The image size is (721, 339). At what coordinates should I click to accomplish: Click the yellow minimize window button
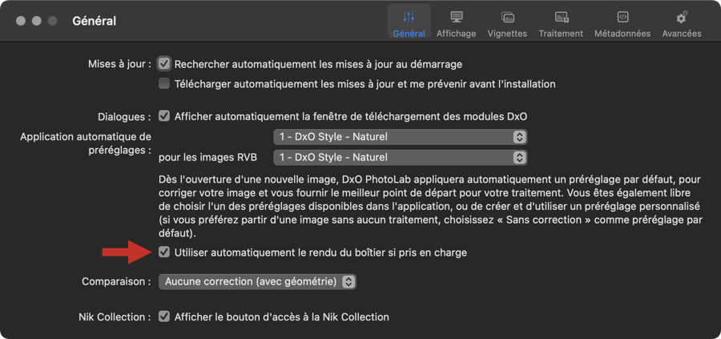tap(37, 21)
